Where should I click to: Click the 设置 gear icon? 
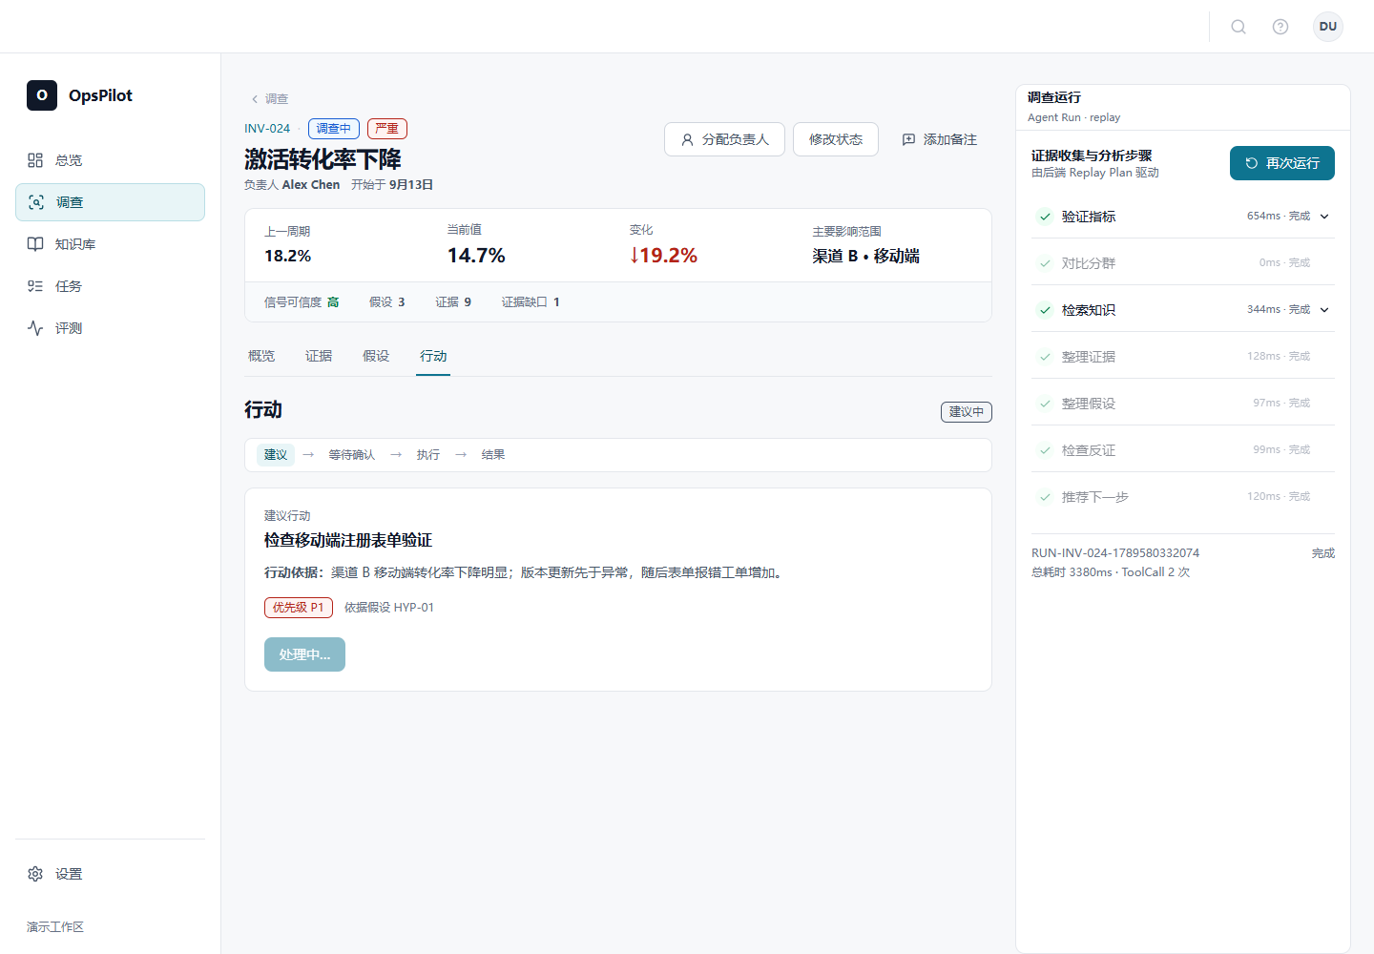pos(35,874)
